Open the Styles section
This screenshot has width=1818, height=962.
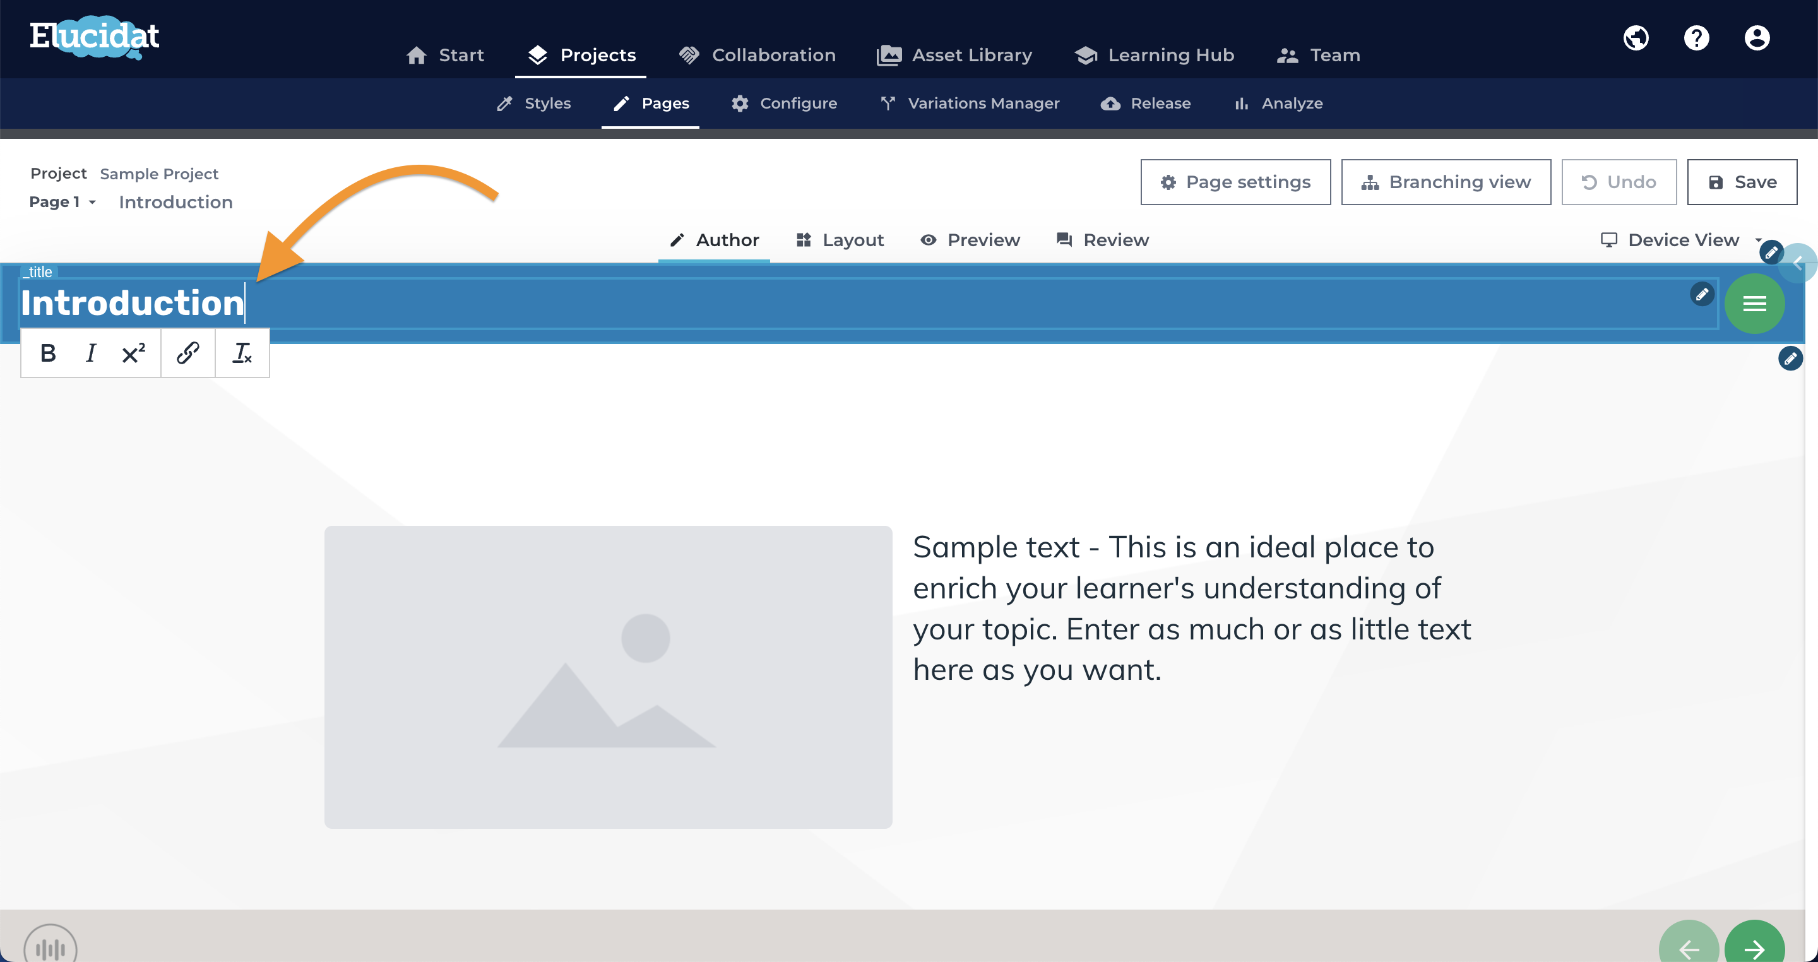[x=533, y=103]
